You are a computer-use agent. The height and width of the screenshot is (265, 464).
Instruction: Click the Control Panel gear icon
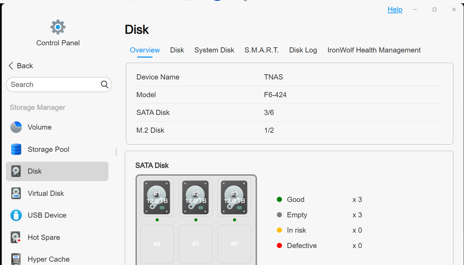click(x=58, y=27)
